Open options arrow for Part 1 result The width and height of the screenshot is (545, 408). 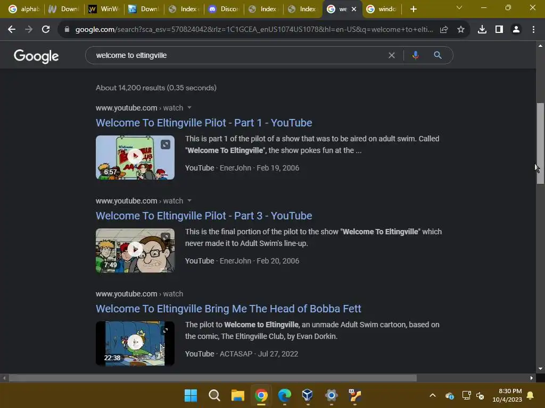pyautogui.click(x=189, y=107)
